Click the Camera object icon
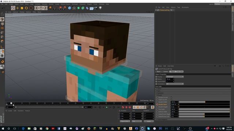The image size is (234, 131). pyautogui.click(x=96, y=8)
